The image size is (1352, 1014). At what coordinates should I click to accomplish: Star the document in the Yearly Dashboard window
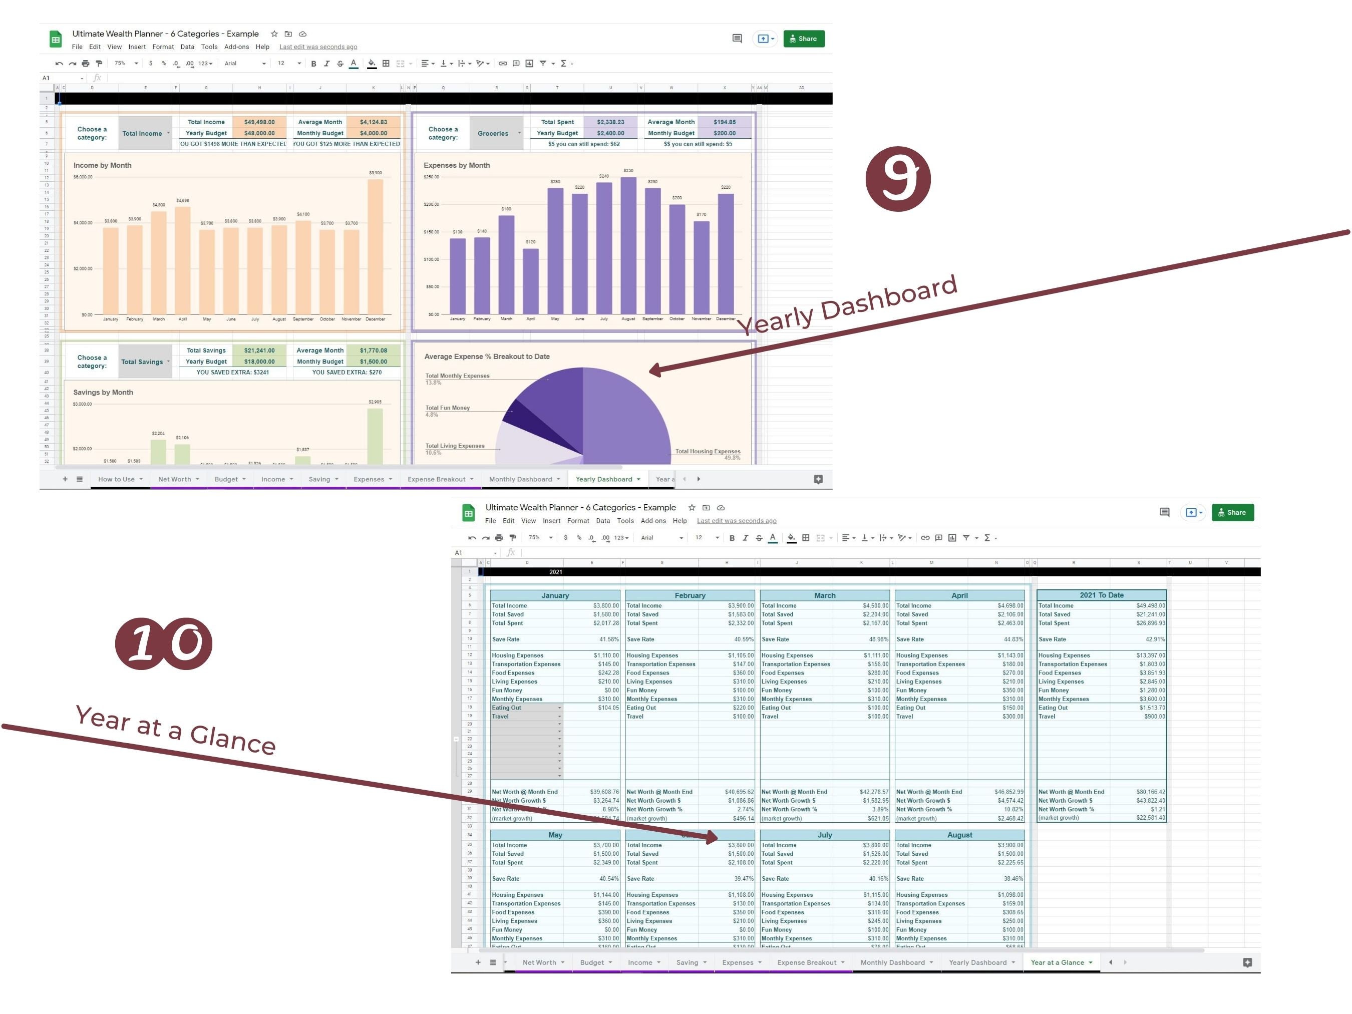(274, 34)
